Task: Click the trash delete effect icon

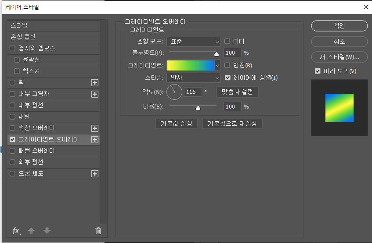Action: [x=98, y=231]
